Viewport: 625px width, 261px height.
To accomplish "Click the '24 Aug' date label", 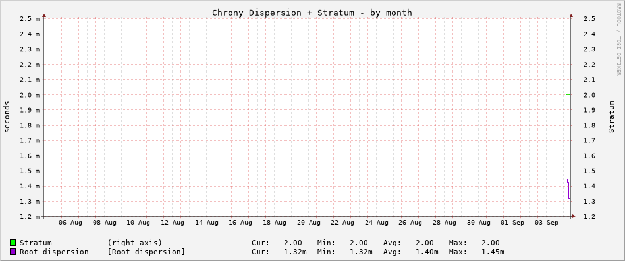I will pos(377,223).
